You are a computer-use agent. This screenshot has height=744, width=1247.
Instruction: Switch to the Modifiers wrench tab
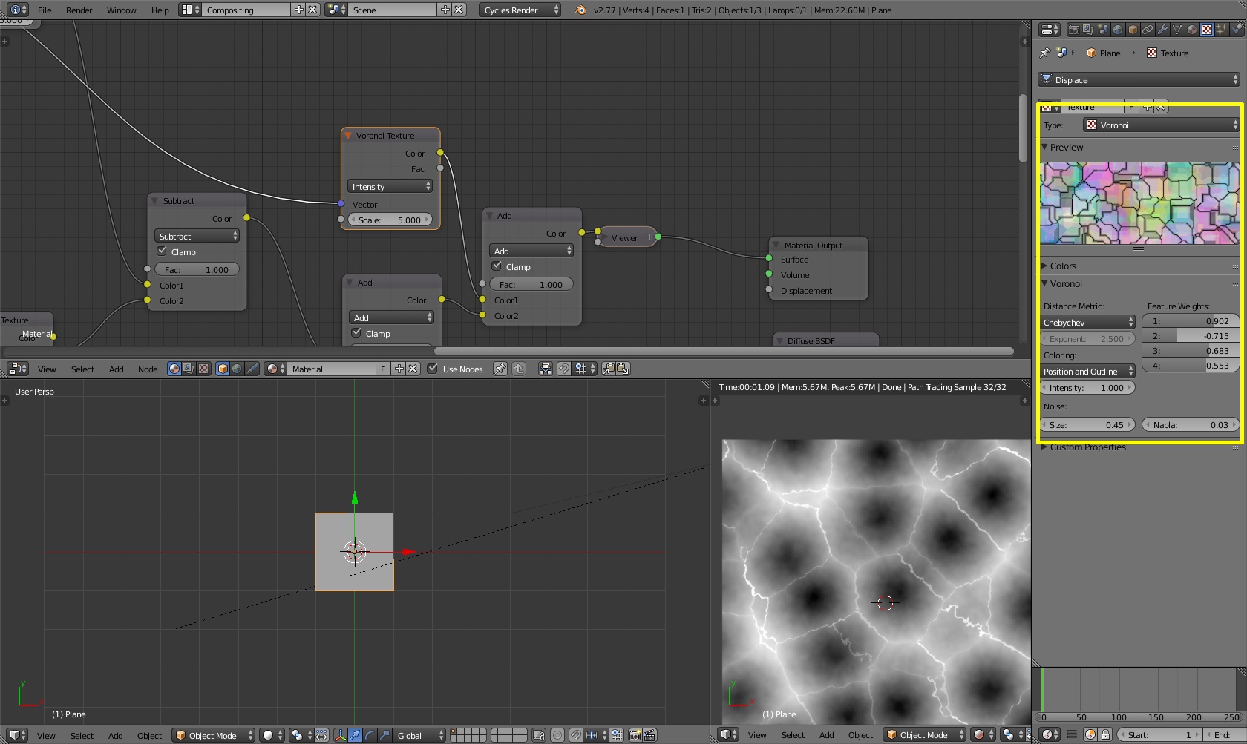click(1162, 30)
